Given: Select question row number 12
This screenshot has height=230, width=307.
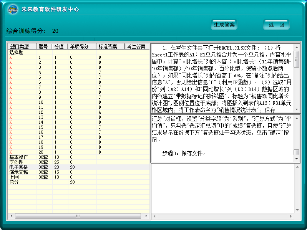Looking at the screenshot, I should [79, 112].
